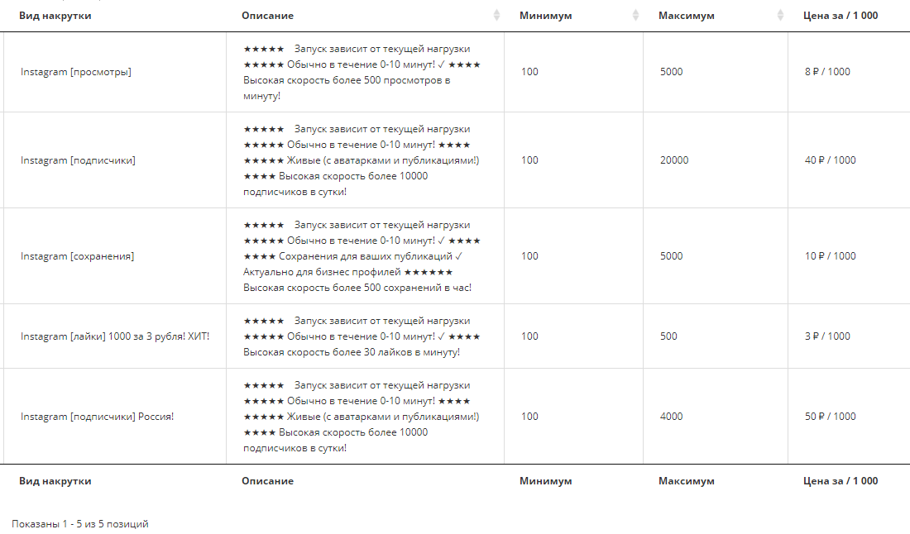Sort by the top Цена за / 1 000 header

[841, 16]
